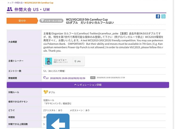Click the 伝説ルール text
The height and width of the screenshot is (129, 177).
coord(49,100)
